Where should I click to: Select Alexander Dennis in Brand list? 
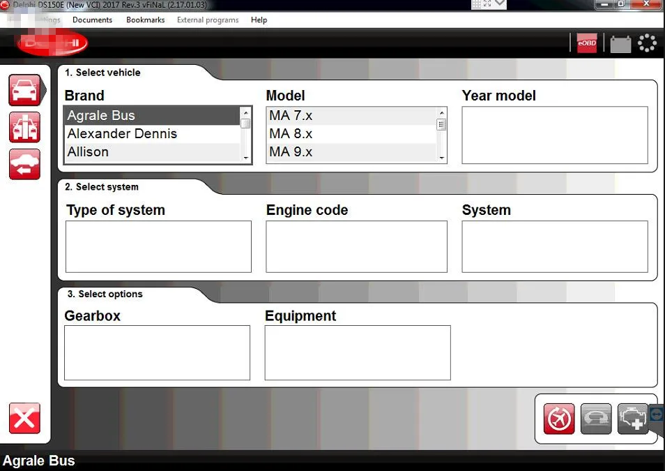click(123, 134)
